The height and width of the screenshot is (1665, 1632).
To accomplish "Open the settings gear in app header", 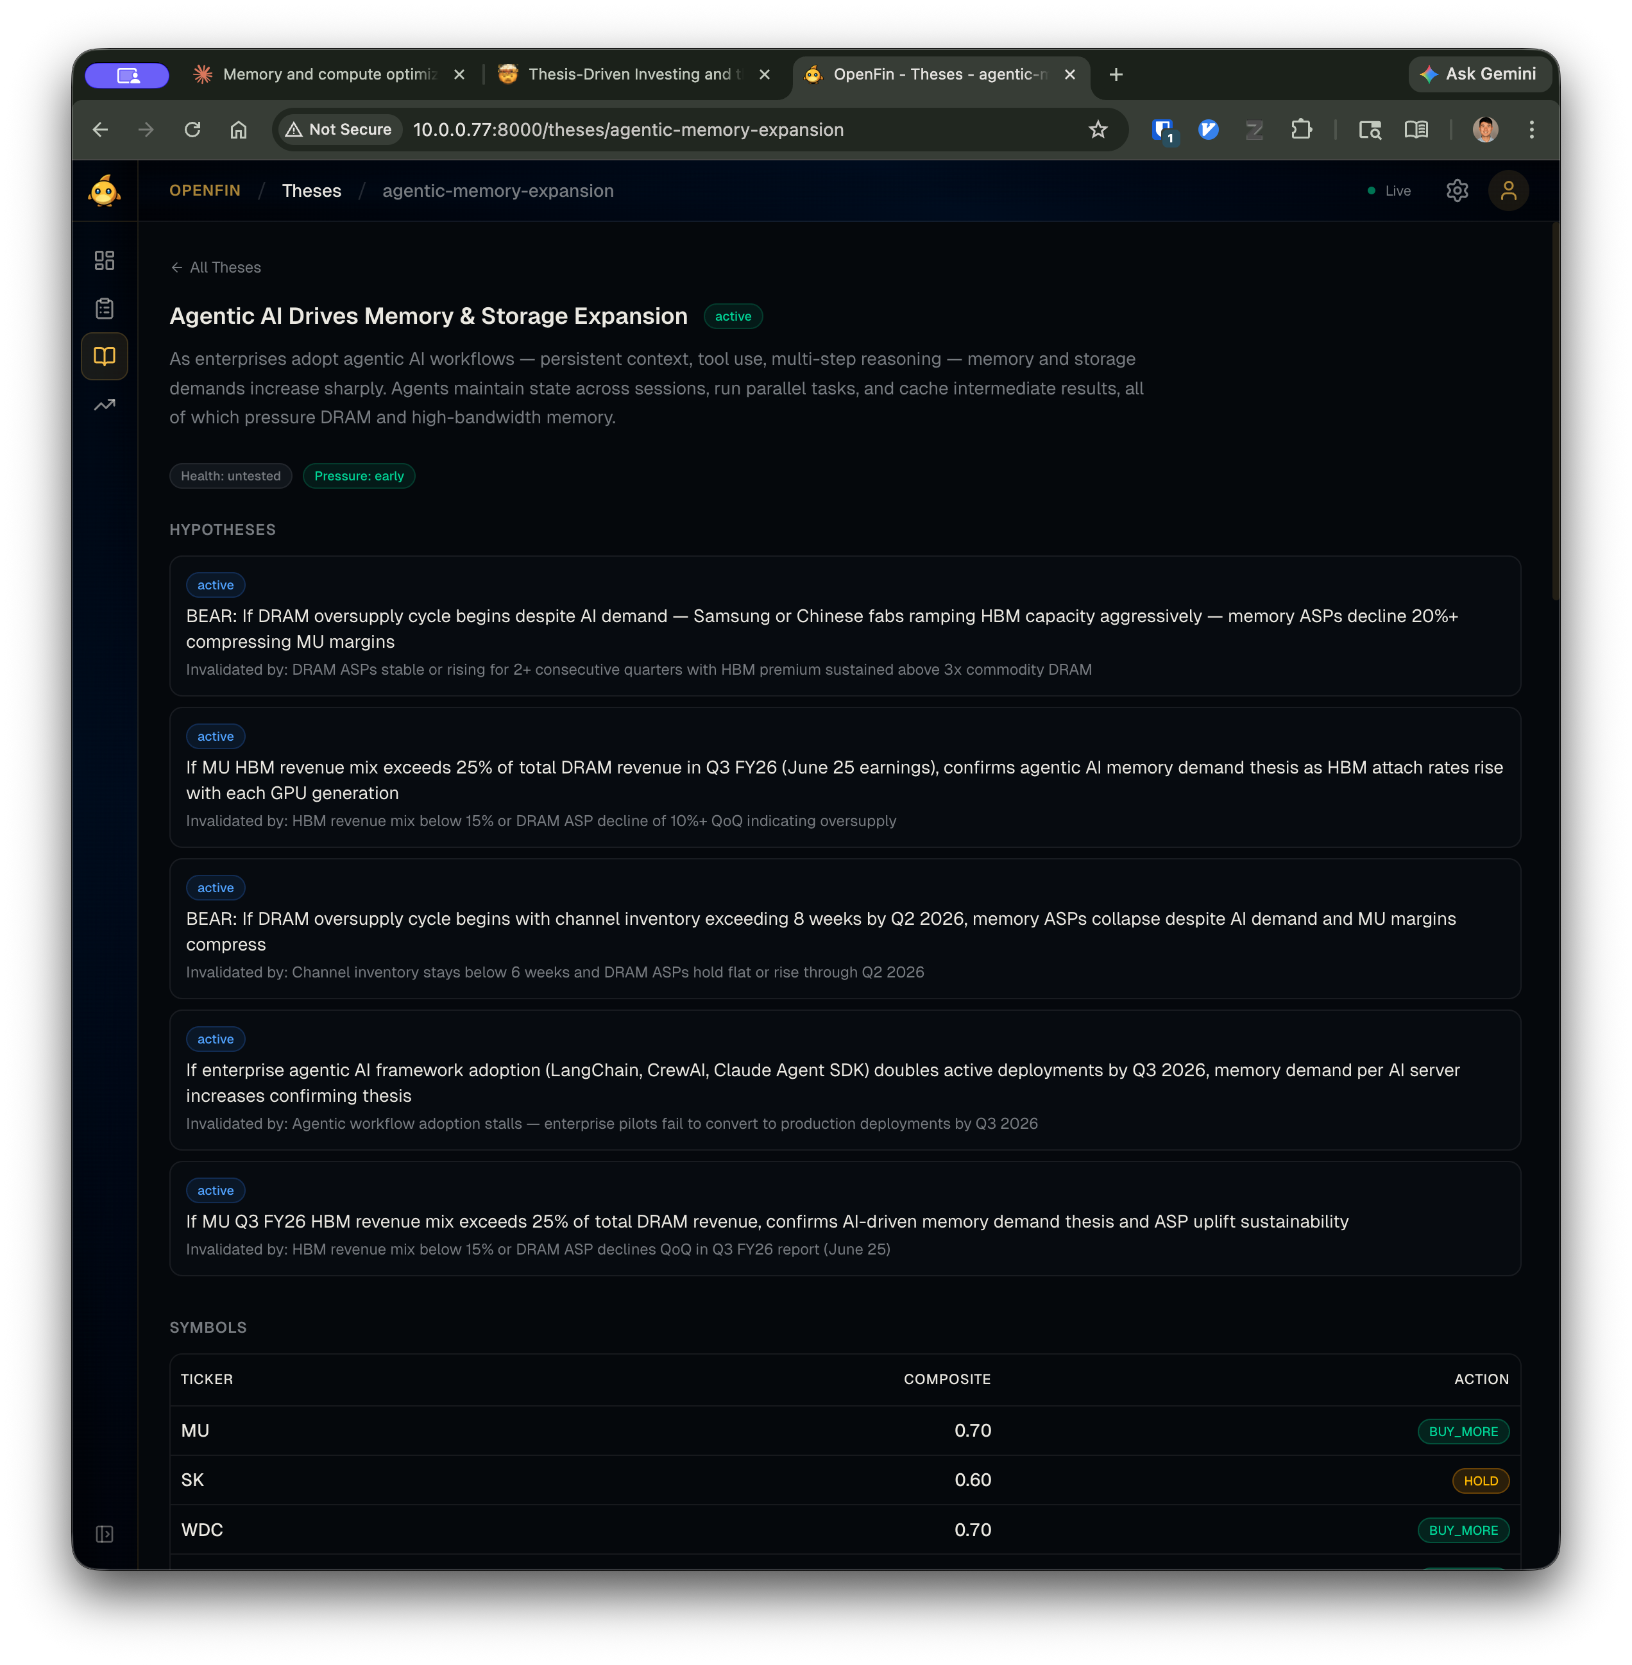I will (1457, 190).
